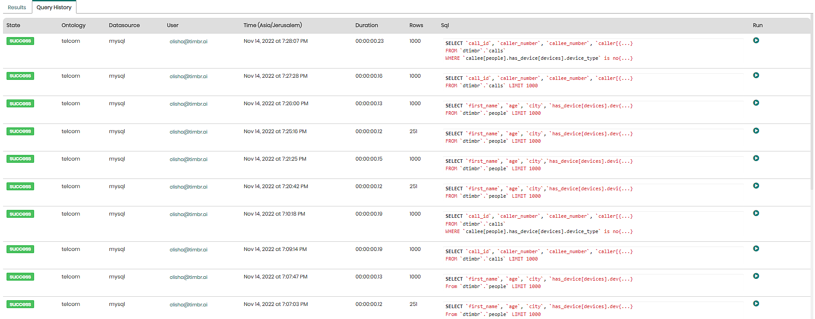Select row count 251 of 7:25:16 PM query
The width and height of the screenshot is (815, 319).
[413, 131]
